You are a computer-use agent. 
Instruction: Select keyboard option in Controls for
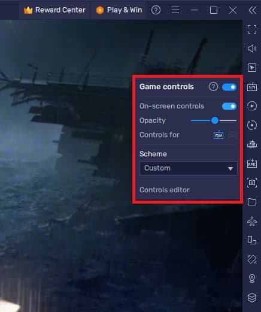point(218,135)
